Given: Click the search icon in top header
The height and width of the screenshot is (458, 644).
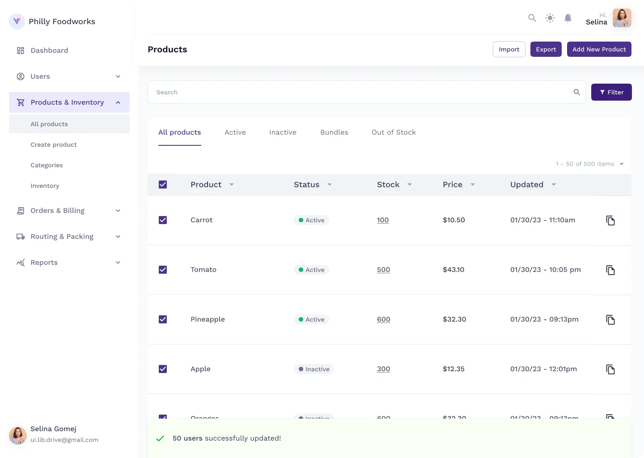Looking at the screenshot, I should click(532, 18).
